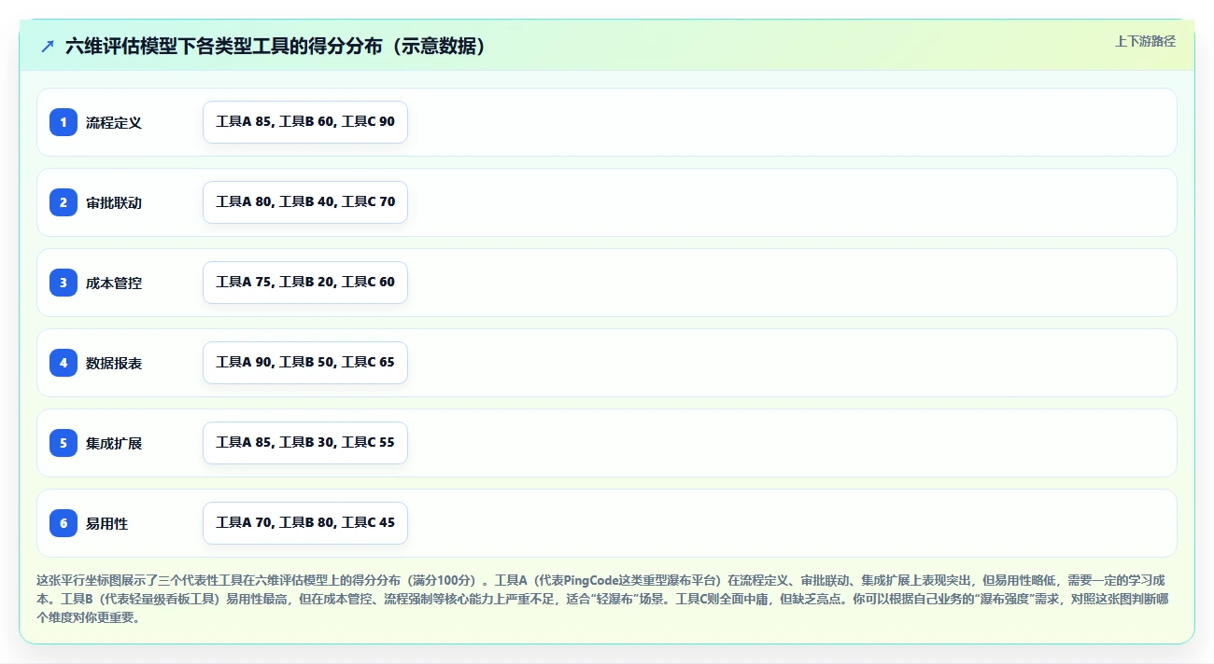Select the 数据报表 row label

114,363
